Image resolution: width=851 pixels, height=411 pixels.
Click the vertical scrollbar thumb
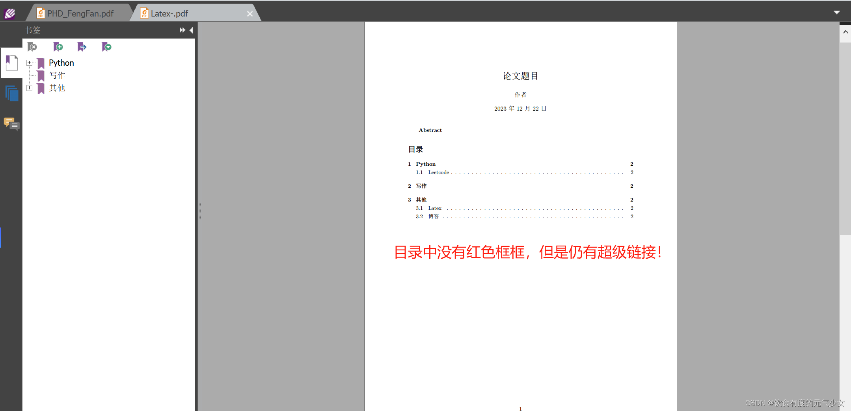point(845,139)
